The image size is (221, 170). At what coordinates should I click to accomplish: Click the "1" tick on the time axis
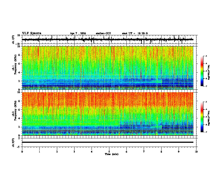tap(39, 152)
